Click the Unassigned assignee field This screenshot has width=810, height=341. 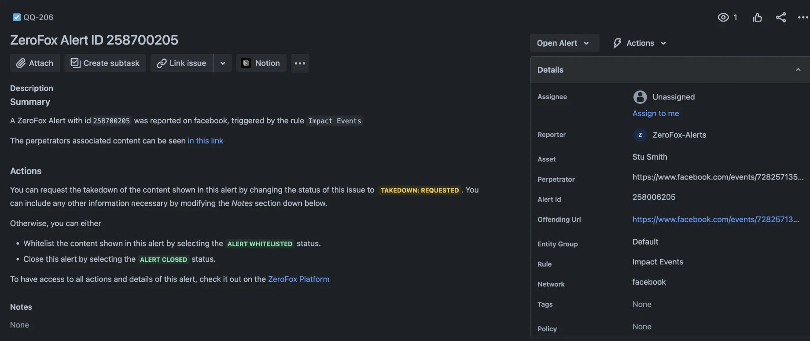point(673,97)
